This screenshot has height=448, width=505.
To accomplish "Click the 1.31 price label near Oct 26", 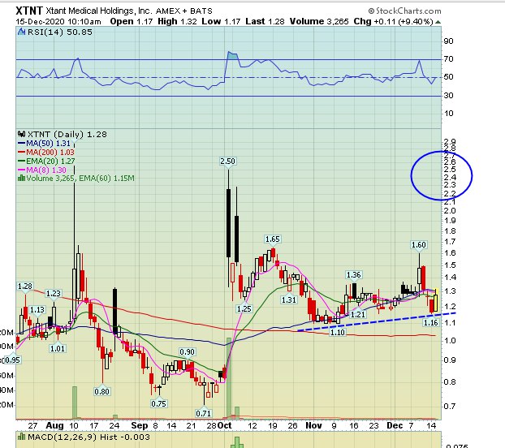I will point(289,300).
